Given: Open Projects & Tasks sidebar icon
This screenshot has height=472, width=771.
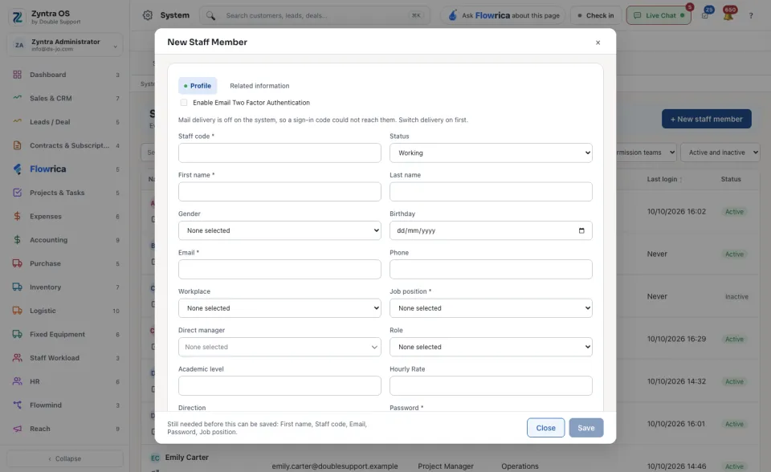Looking at the screenshot, I should pyautogui.click(x=17, y=193).
